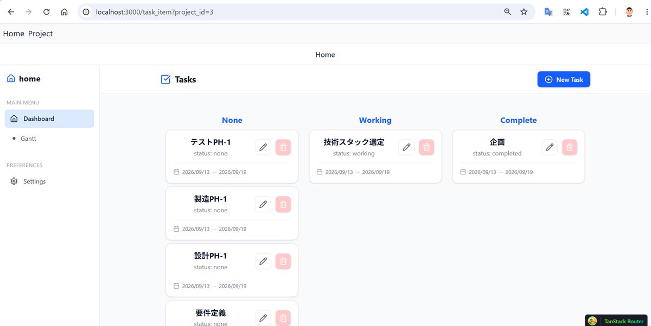This screenshot has height=326, width=651.
Task: Select the Complete column heading
Action: point(519,120)
